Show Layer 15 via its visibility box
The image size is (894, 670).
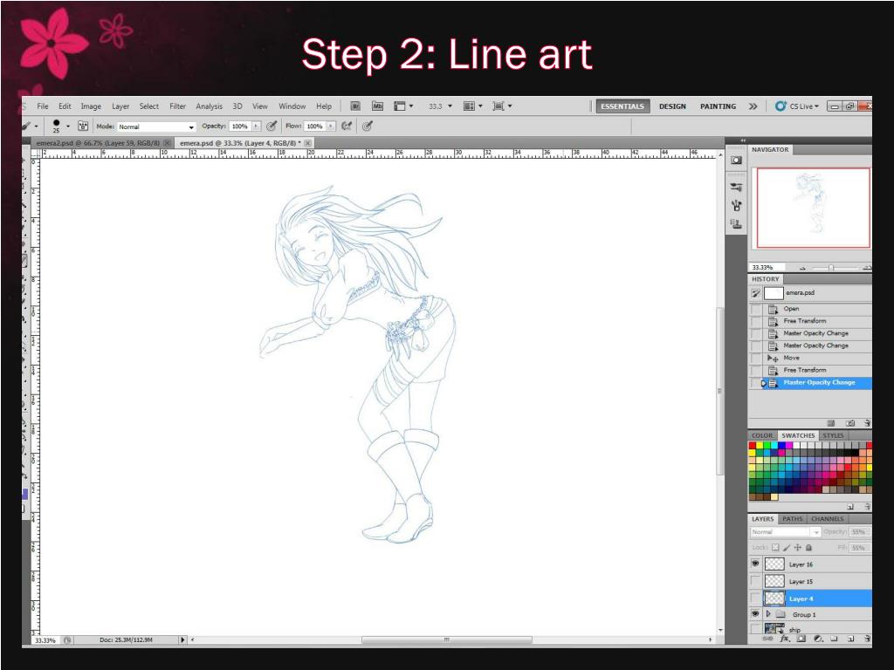click(x=755, y=581)
